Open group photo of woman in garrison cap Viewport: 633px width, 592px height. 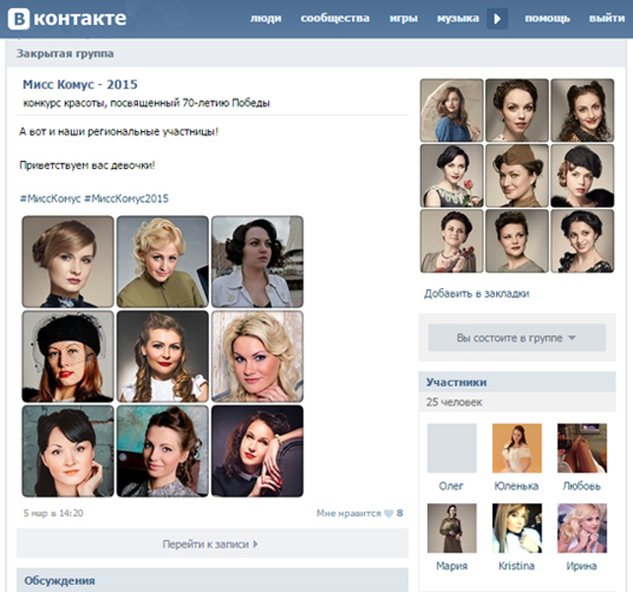point(517,176)
